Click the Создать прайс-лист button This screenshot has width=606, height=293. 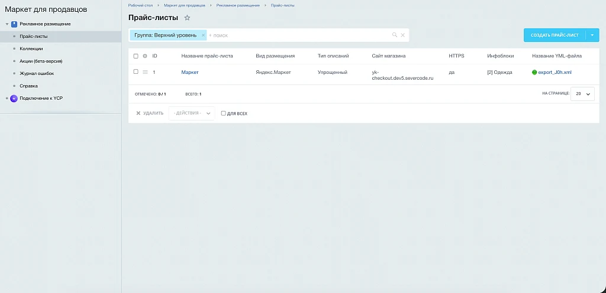[x=555, y=35]
